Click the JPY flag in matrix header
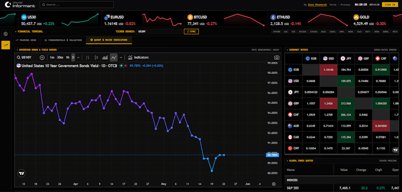Screen dimensions: 402x192 pos(343,58)
